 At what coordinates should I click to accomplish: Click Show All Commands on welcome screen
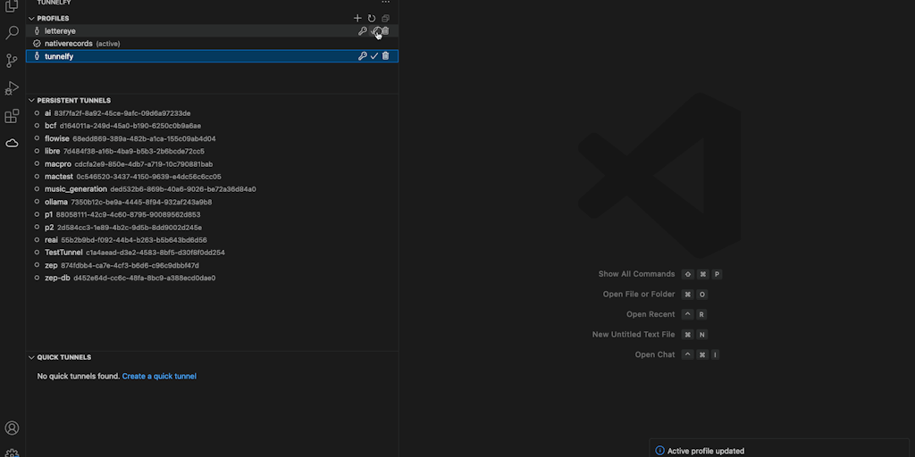pos(636,274)
